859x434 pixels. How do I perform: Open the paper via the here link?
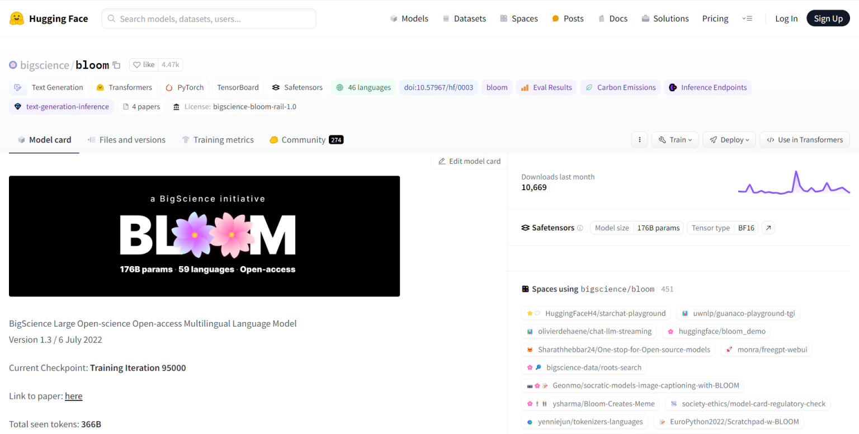tap(73, 396)
